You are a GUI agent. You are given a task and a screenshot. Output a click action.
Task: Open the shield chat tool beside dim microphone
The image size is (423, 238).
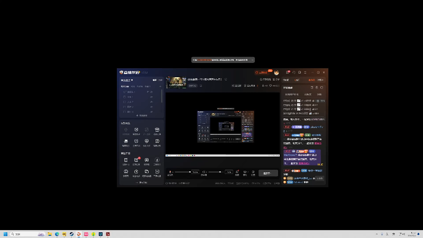(136, 130)
